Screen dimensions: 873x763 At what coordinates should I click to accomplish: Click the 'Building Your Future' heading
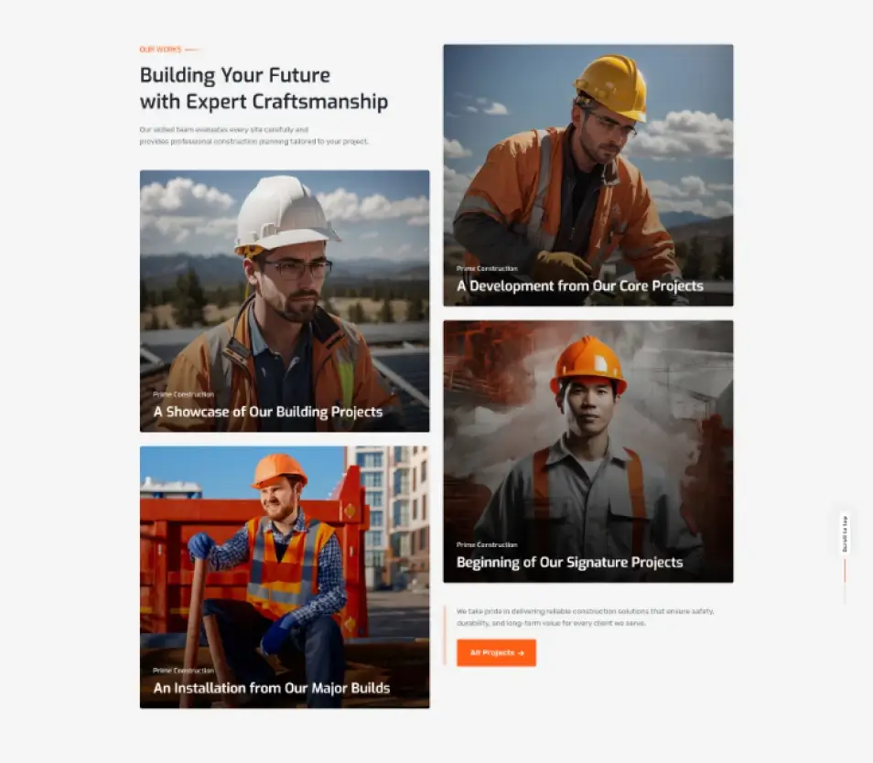point(264,89)
